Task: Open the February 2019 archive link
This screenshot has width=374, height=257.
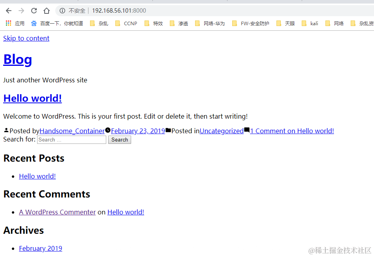Action: tap(41, 248)
